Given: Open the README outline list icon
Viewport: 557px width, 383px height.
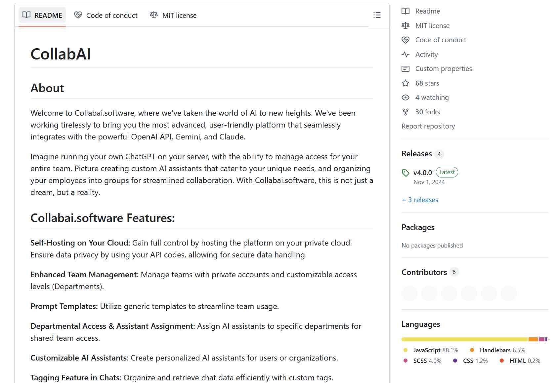Looking at the screenshot, I should point(377,15).
